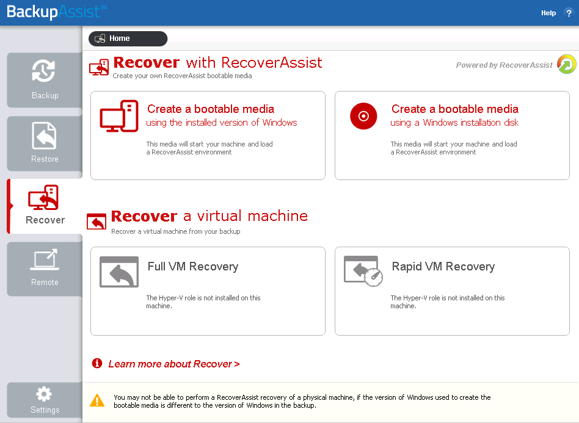Click 'Create your own RecoverAssist bootable media' subtitle

tap(182, 76)
